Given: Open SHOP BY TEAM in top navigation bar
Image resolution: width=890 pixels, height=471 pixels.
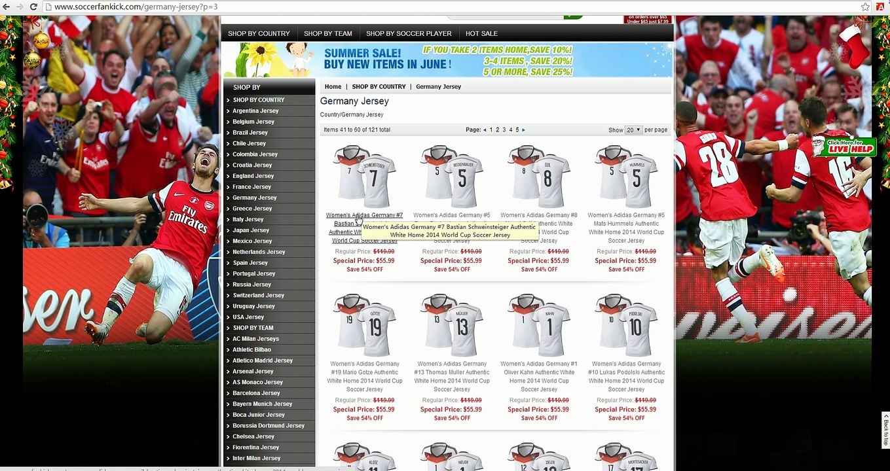Looking at the screenshot, I should [328, 33].
